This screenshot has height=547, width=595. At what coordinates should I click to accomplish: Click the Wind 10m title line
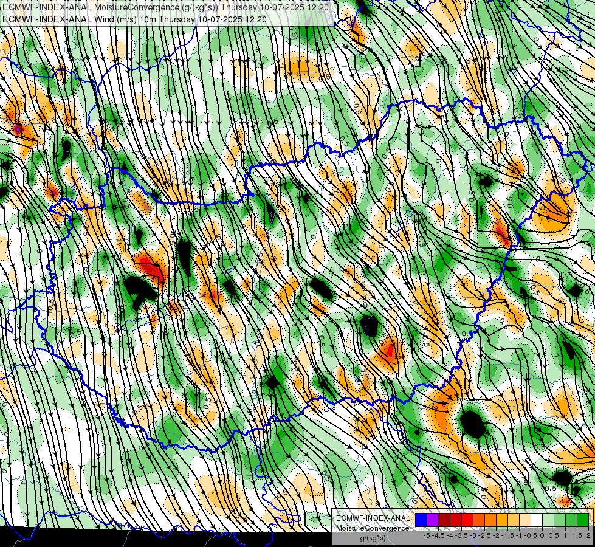134,19
